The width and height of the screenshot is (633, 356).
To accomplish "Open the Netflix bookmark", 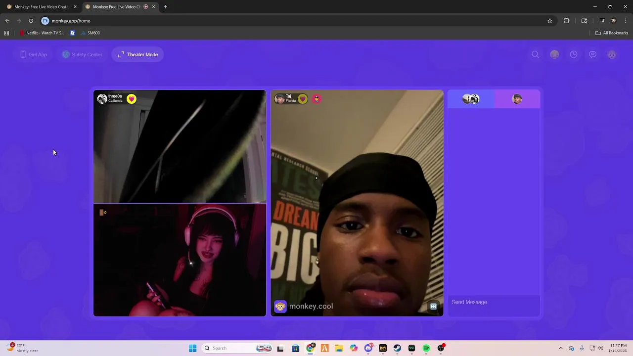I will click(42, 33).
